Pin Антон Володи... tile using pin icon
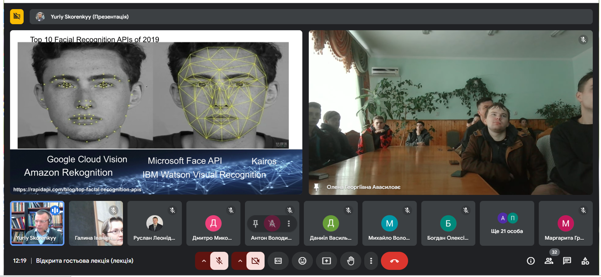The height and width of the screenshot is (277, 601). (x=255, y=224)
